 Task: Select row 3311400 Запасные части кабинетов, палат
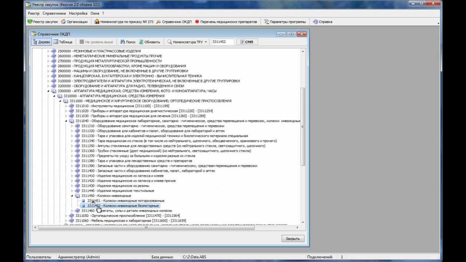point(148,171)
